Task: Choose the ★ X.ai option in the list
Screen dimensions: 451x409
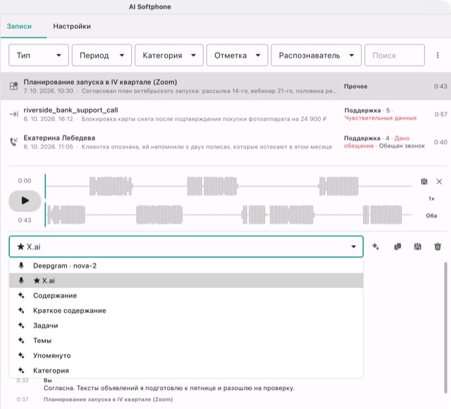Action: point(186,280)
